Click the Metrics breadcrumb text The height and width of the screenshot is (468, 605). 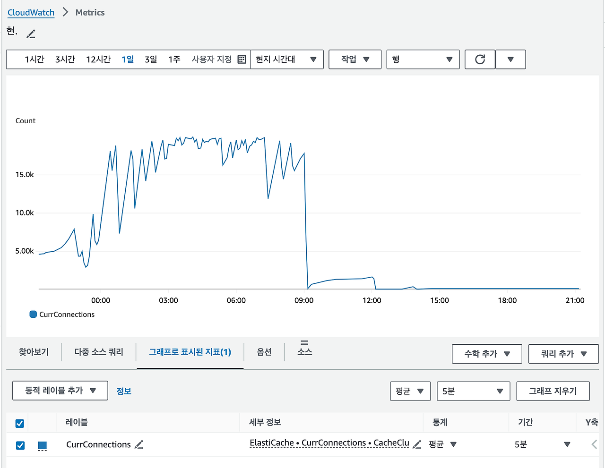click(x=90, y=13)
